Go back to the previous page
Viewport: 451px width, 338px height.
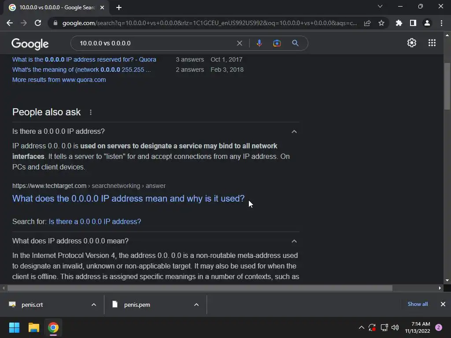(x=10, y=23)
